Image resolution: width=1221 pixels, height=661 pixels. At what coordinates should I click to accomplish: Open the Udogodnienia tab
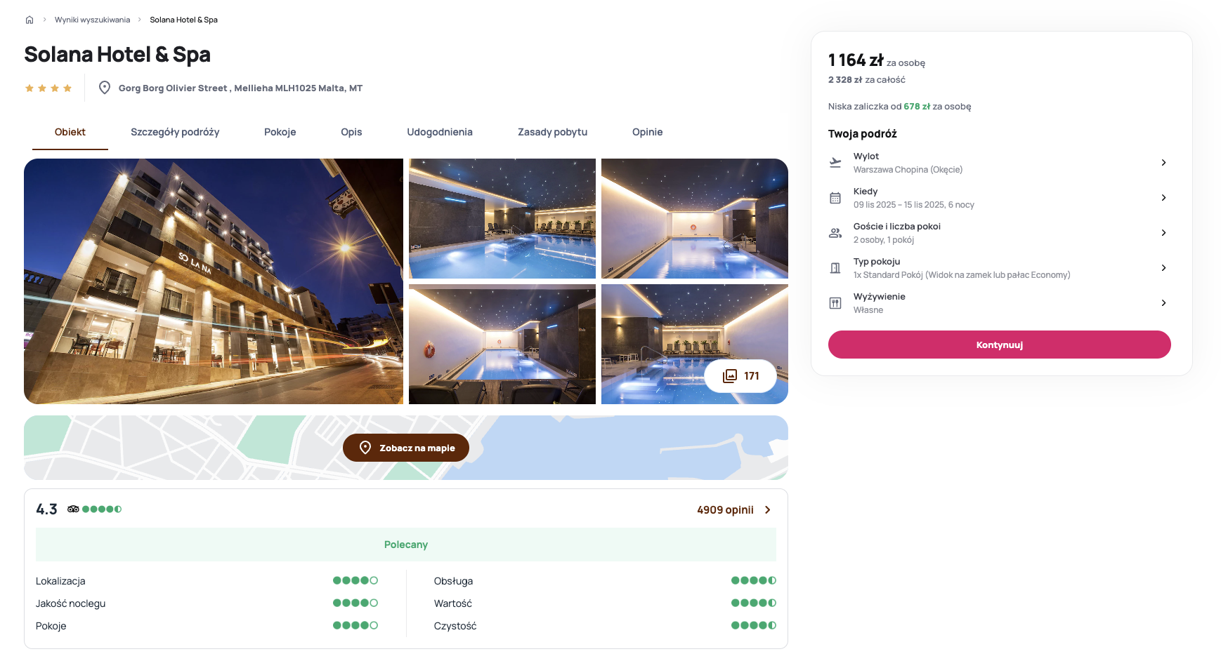click(440, 132)
